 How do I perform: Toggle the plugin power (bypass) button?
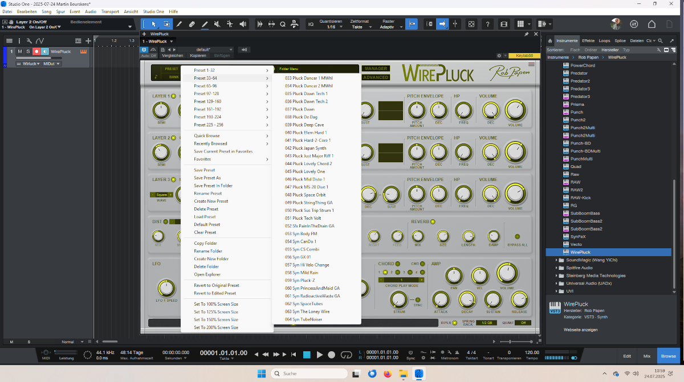point(144,50)
